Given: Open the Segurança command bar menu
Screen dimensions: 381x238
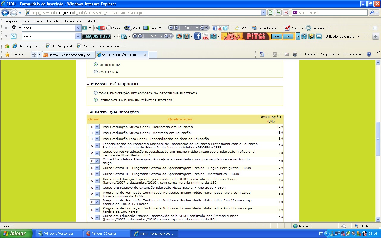Looking at the screenshot, I should [330, 54].
